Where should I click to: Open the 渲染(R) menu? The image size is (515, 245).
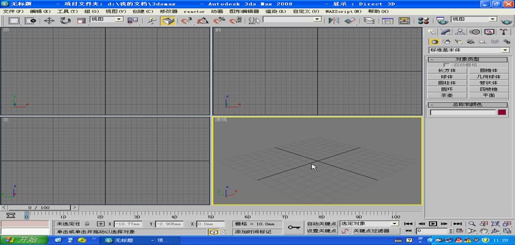(x=276, y=11)
